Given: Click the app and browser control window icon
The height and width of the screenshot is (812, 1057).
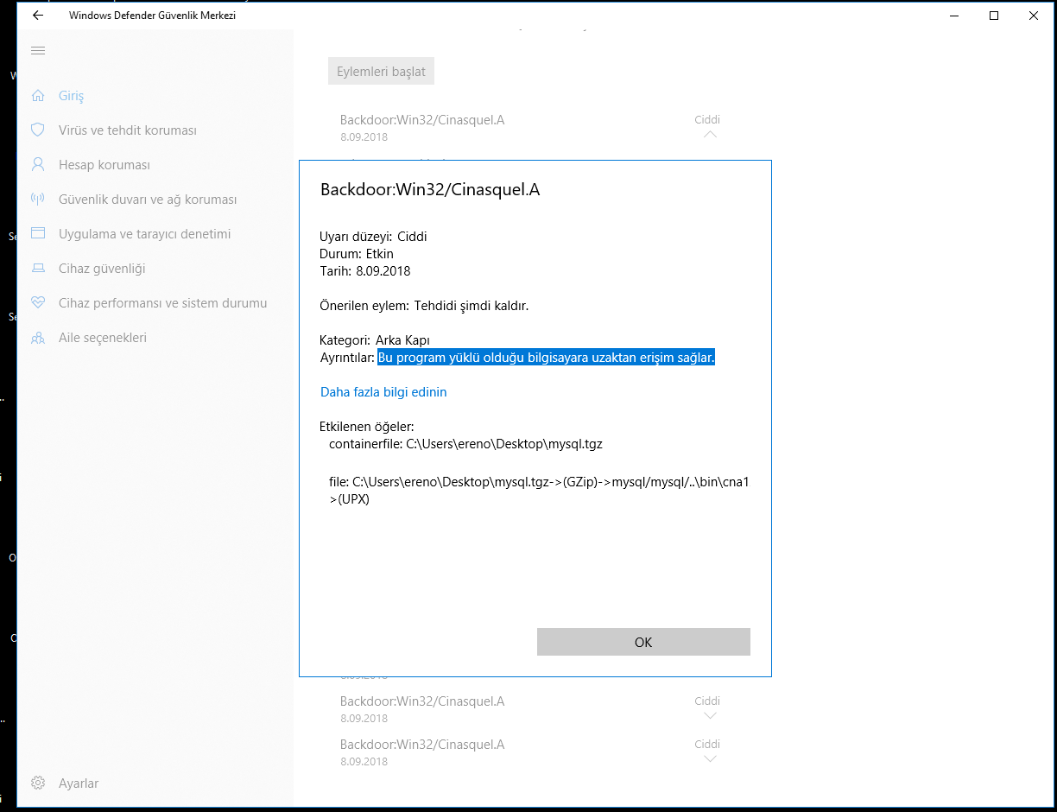Looking at the screenshot, I should click(x=38, y=233).
